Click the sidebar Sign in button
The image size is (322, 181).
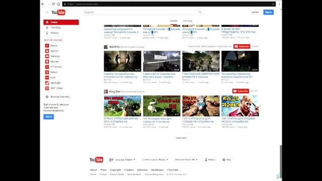click(x=49, y=117)
